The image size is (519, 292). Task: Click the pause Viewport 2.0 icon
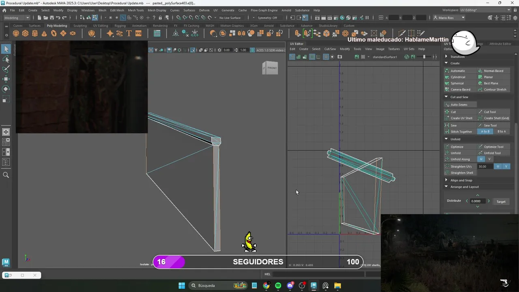[367, 17]
